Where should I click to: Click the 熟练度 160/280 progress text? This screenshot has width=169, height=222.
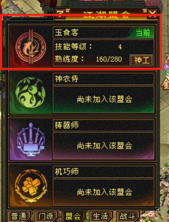(88, 59)
